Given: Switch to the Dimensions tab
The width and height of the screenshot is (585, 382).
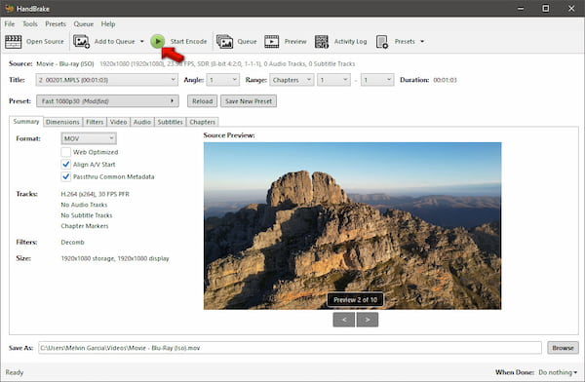Looking at the screenshot, I should 62,122.
